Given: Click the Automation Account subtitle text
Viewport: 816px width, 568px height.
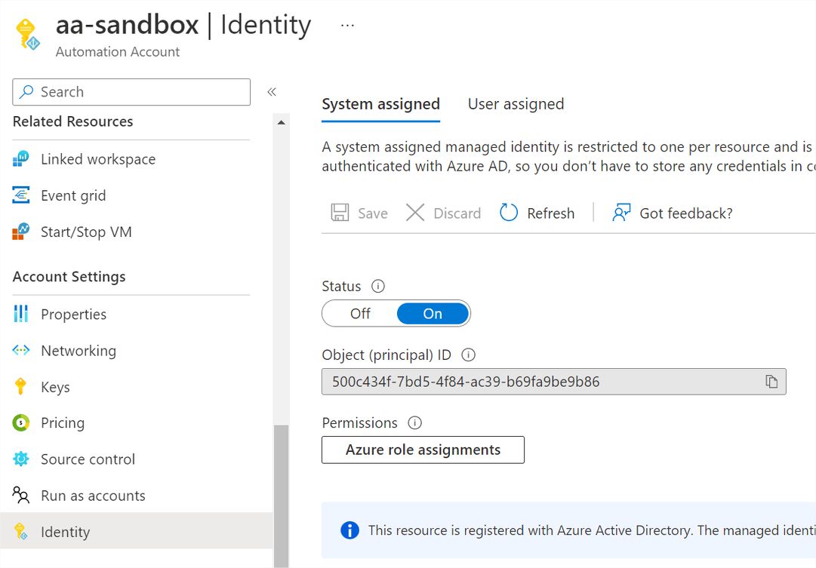Looking at the screenshot, I should 118,51.
